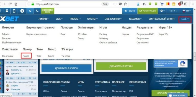The image size is (196, 97).
Task: Expand the PROMO menu
Action: click(x=75, y=19)
